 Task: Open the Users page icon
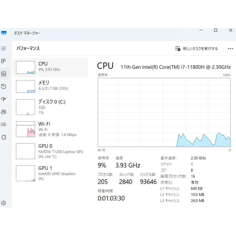point(4,112)
